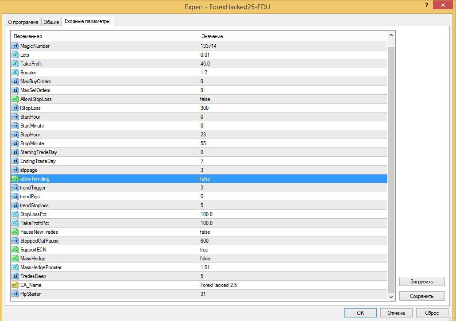Confirm settings with the OK button
Image resolution: width=456 pixels, height=321 pixels.
tap(361, 313)
